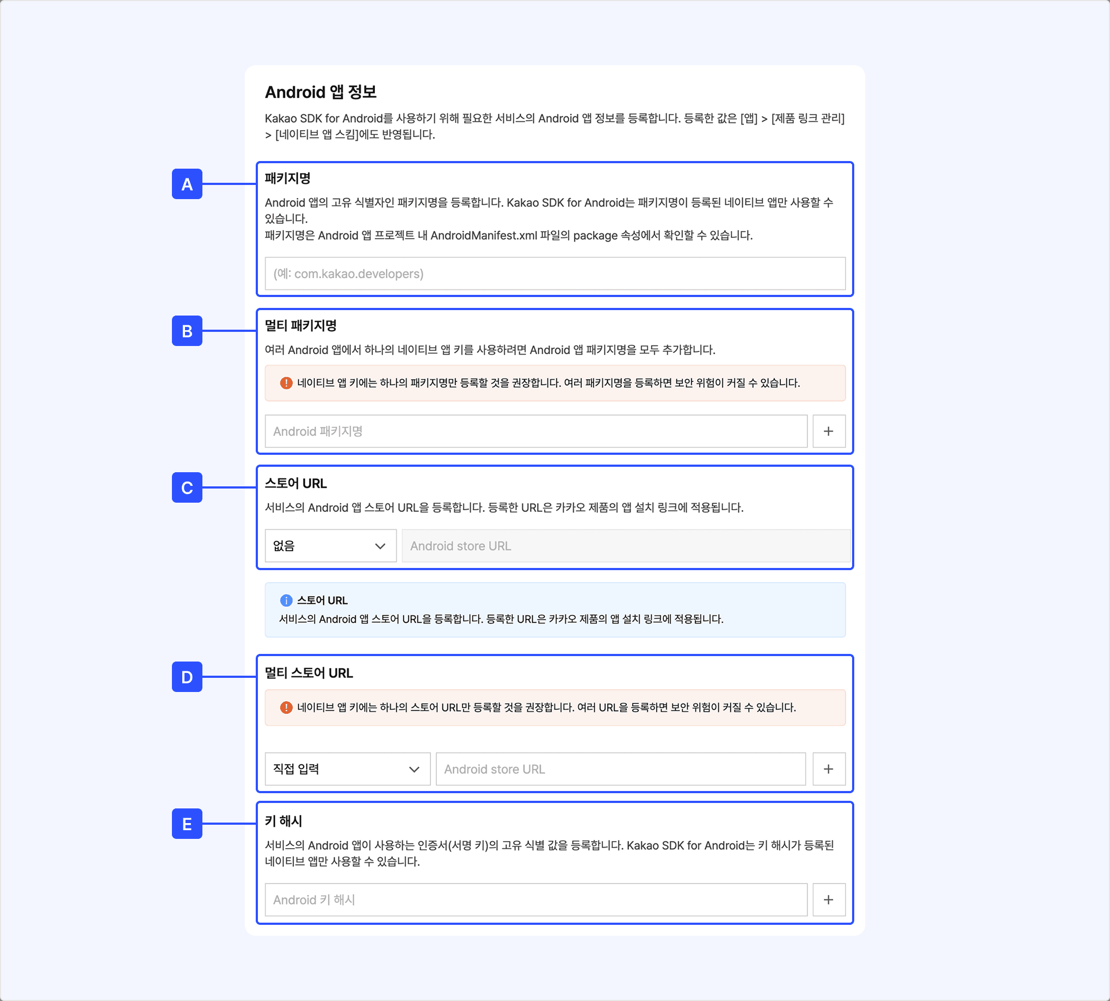Click plus button next to Android 키 해시 field
Viewport: 1110px width, 1001px height.
pos(828,900)
